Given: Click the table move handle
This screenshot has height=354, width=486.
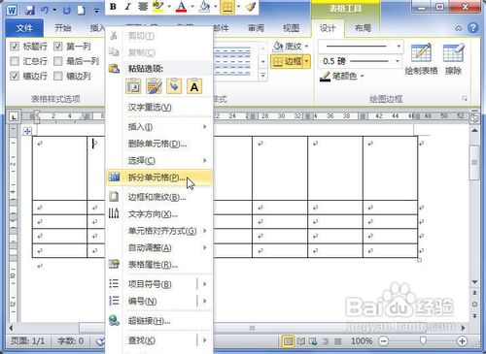Looking at the screenshot, I should point(27,131).
